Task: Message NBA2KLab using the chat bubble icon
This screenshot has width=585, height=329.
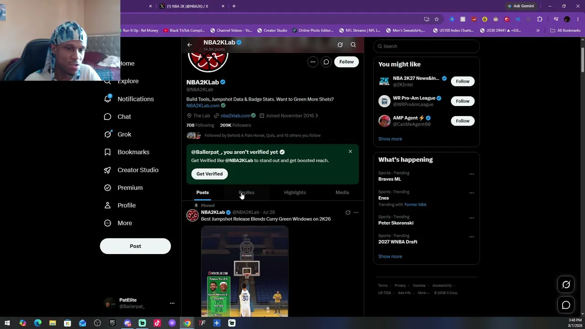Action: (x=326, y=62)
